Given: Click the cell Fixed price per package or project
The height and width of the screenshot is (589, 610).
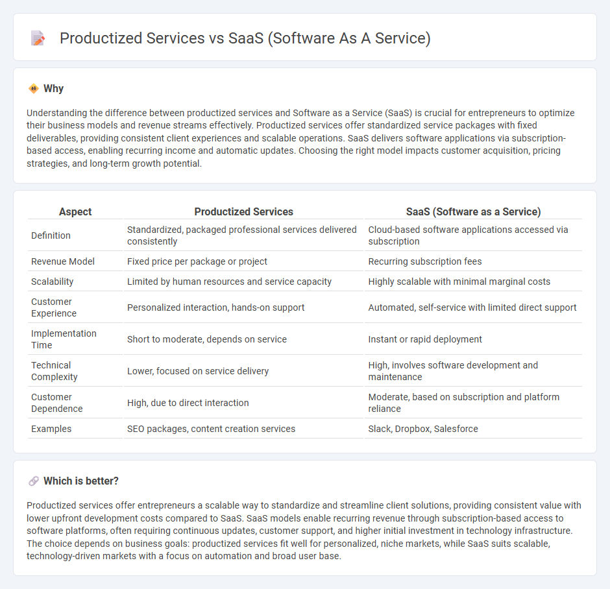Looking at the screenshot, I should pyautogui.click(x=197, y=261).
